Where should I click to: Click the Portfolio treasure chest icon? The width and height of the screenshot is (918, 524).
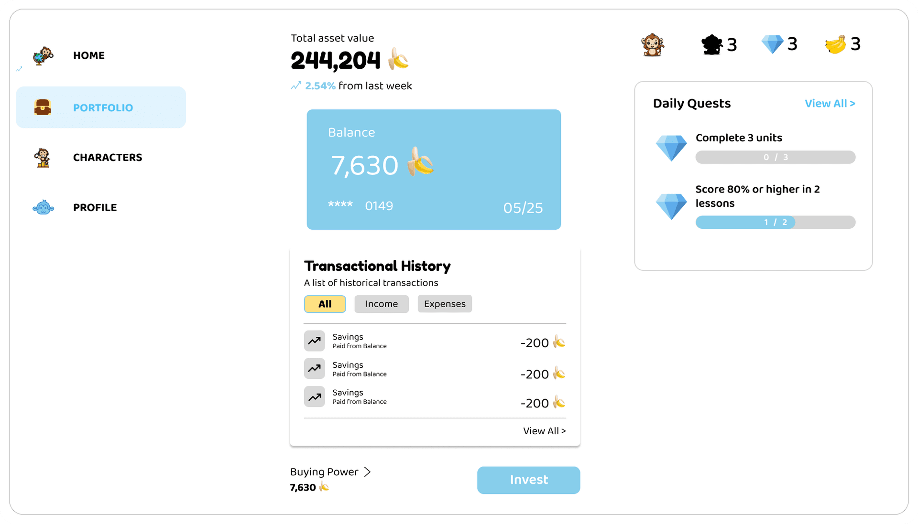pos(43,107)
